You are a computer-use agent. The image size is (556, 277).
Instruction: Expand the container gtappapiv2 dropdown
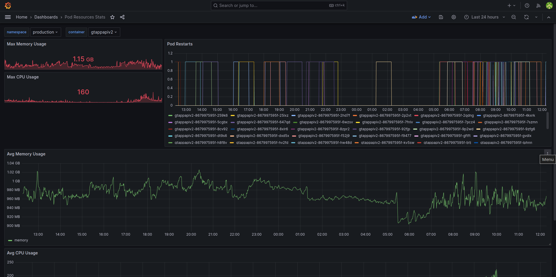104,32
